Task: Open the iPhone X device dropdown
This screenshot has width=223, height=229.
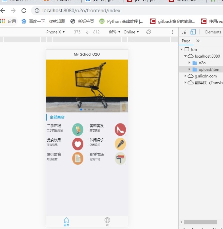Action: [x=55, y=32]
